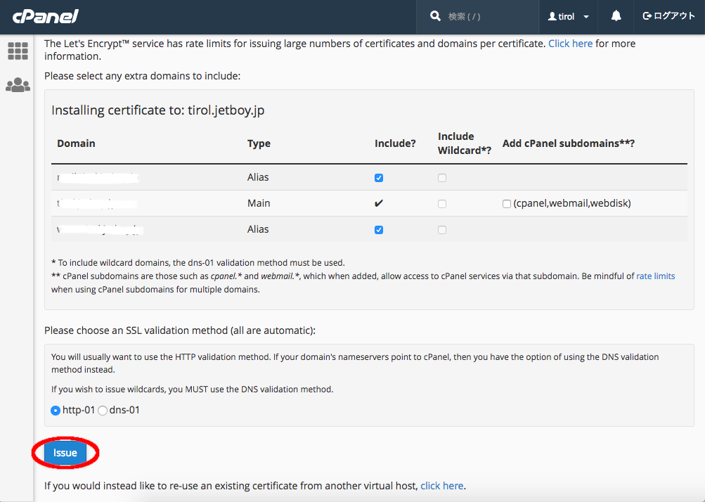This screenshot has height=502, width=705.
Task: Click the cPanel logo
Action: [x=46, y=16]
